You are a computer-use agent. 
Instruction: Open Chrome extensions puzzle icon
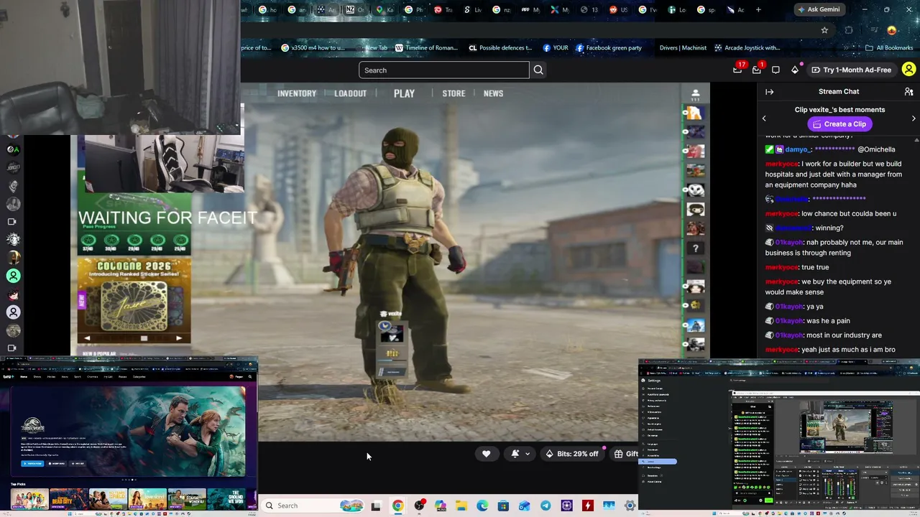[x=849, y=30]
